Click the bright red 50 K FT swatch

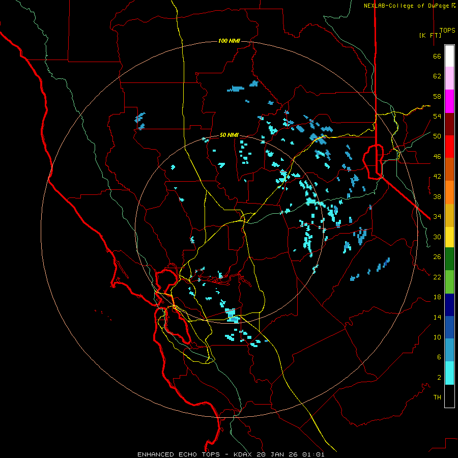click(449, 147)
